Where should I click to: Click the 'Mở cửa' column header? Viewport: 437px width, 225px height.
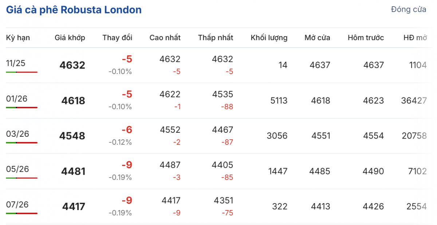(x=318, y=38)
